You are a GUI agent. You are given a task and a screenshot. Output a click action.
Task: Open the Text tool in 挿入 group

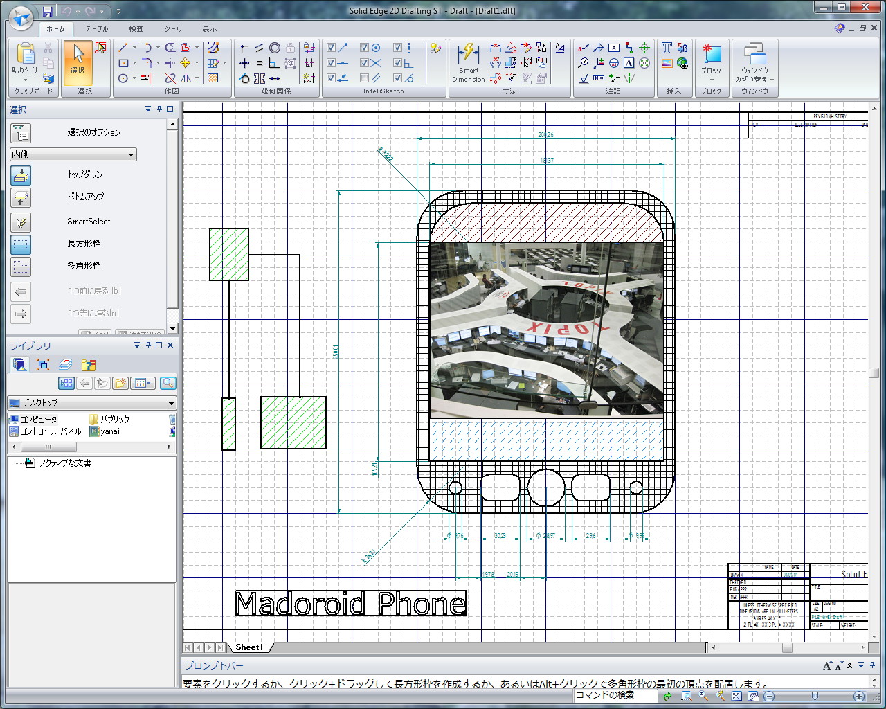click(665, 48)
